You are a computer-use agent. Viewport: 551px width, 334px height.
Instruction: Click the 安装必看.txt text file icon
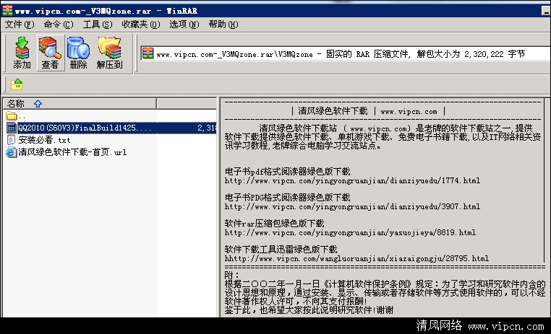pyautogui.click(x=12, y=139)
